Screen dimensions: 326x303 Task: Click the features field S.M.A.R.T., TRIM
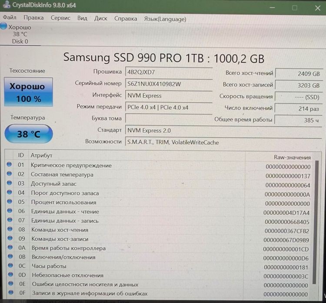click(223, 142)
